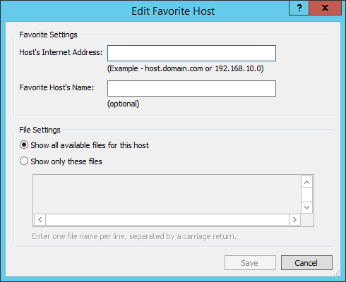Click the vertical scrollbar track of file list
The width and height of the screenshot is (346, 282).
coord(306,195)
